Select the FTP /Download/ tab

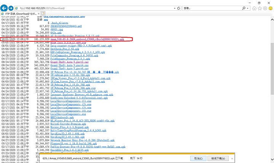point(21,14)
